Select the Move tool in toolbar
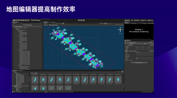This screenshot has width=177, height=98. (x=16, y=20)
